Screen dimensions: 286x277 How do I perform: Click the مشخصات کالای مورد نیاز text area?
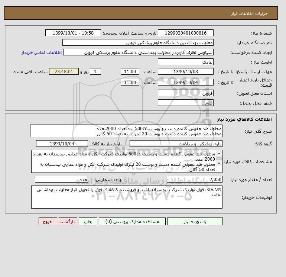click(127, 162)
